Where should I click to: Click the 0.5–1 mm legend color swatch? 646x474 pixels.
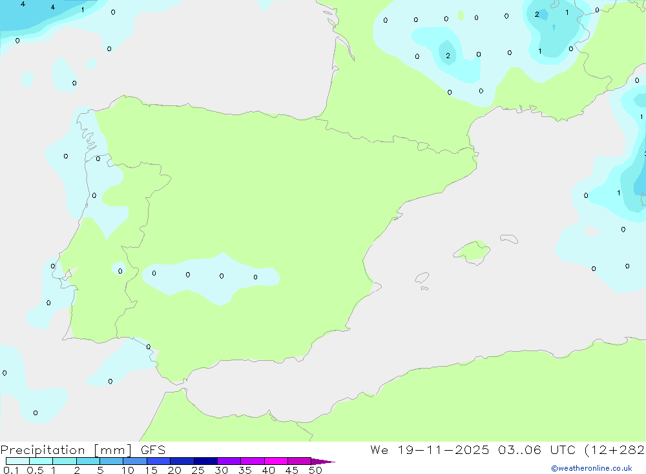pos(41,461)
